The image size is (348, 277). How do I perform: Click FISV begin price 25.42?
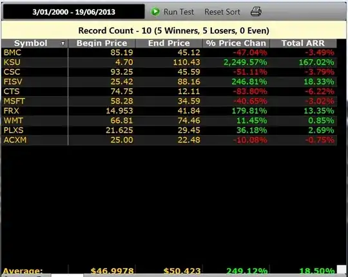[x=122, y=82]
